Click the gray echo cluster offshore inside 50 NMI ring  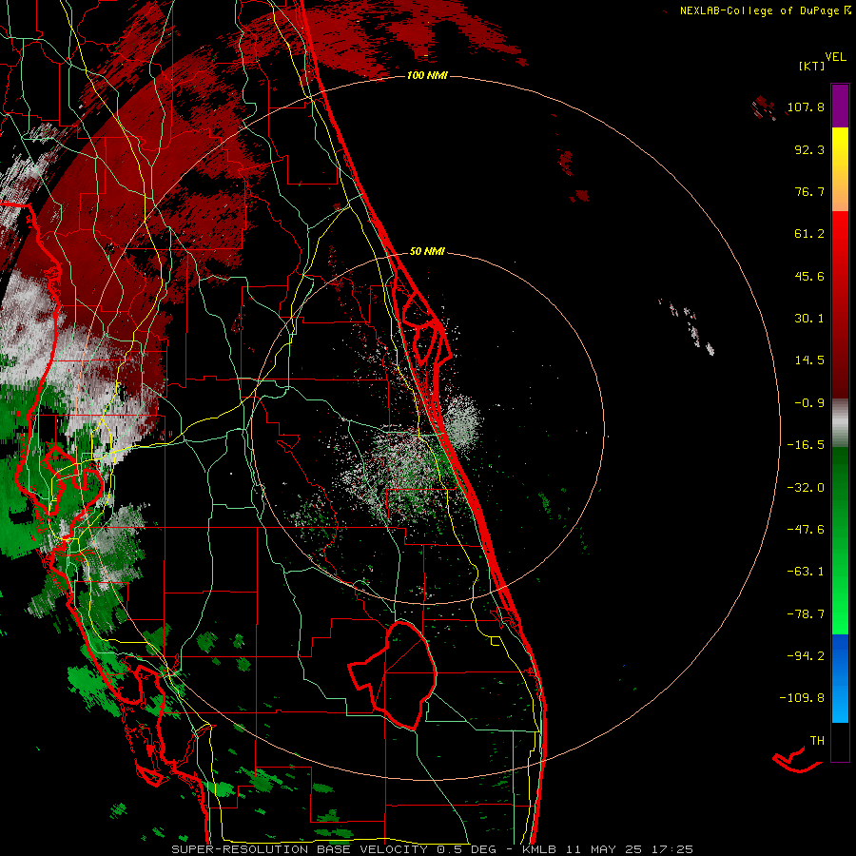(x=463, y=423)
